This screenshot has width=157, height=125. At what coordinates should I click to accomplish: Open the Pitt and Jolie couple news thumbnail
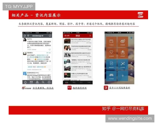click(x=67, y=48)
